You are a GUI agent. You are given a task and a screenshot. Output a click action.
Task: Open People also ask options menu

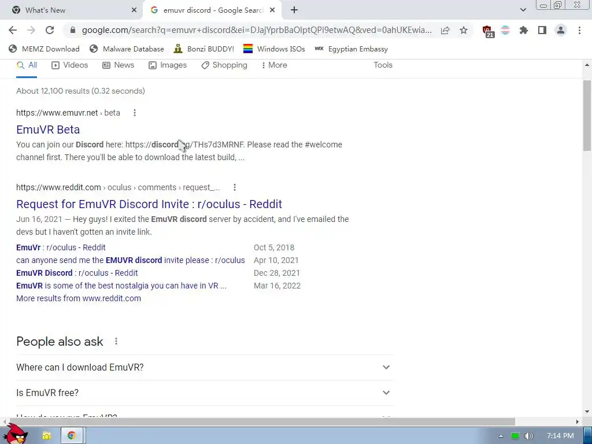[x=116, y=341]
